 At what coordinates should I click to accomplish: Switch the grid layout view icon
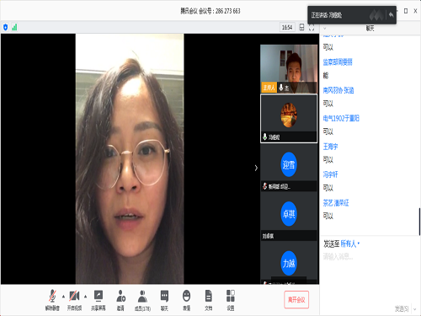[x=301, y=27]
